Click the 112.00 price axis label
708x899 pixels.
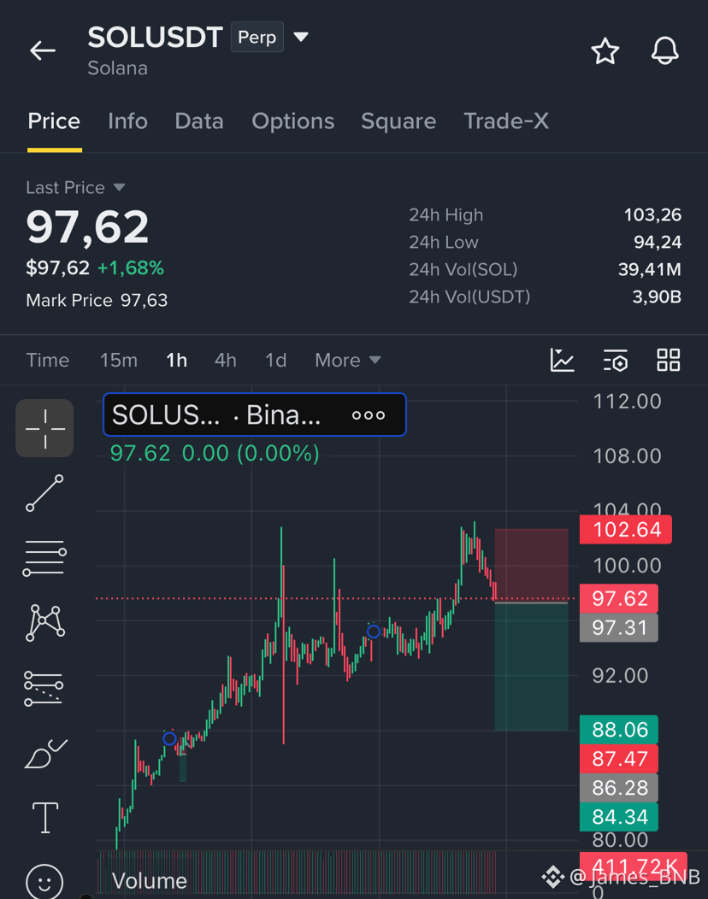point(627,402)
